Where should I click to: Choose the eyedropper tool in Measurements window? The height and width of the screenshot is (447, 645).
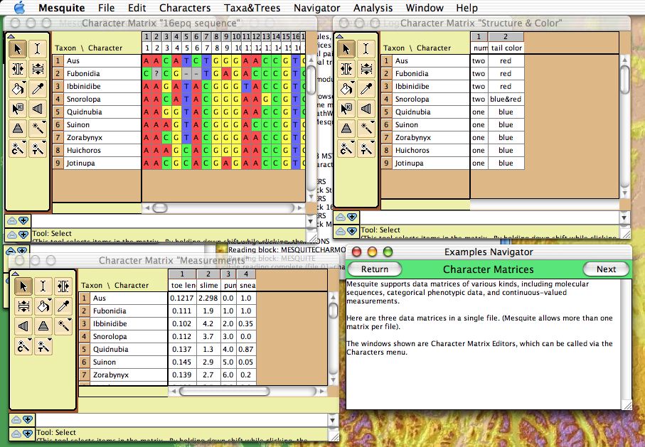pos(64,306)
